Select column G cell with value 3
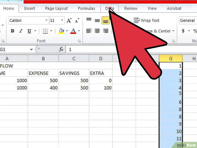This screenshot has width=197, height=148. coord(170,81)
